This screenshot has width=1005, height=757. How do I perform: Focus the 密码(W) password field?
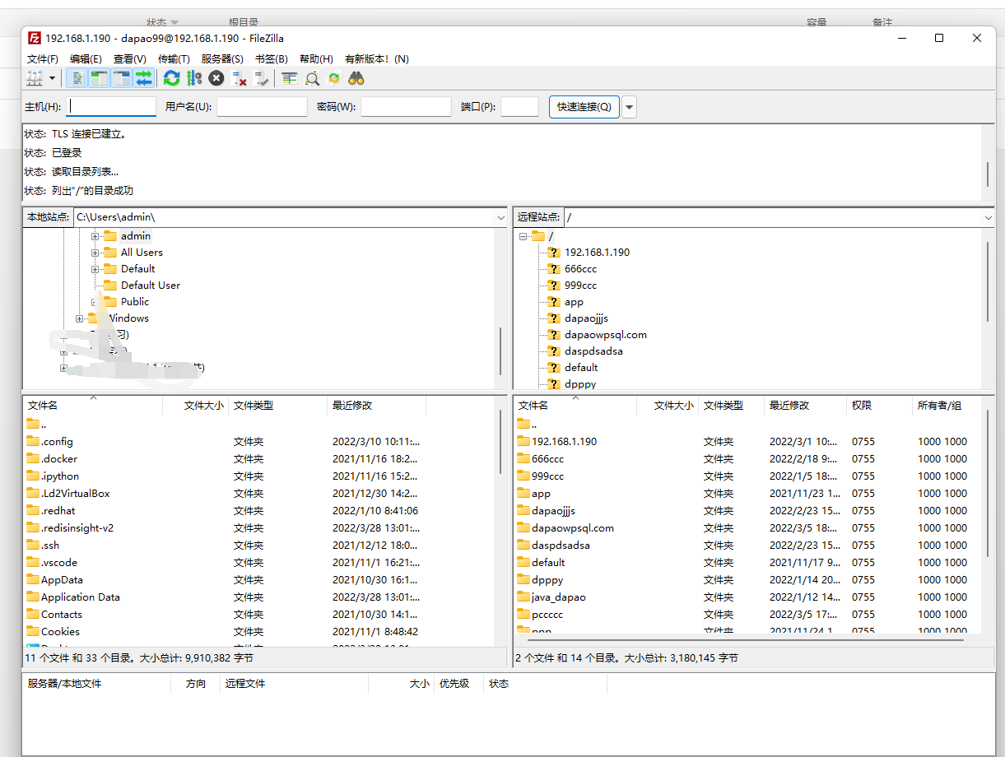click(406, 107)
